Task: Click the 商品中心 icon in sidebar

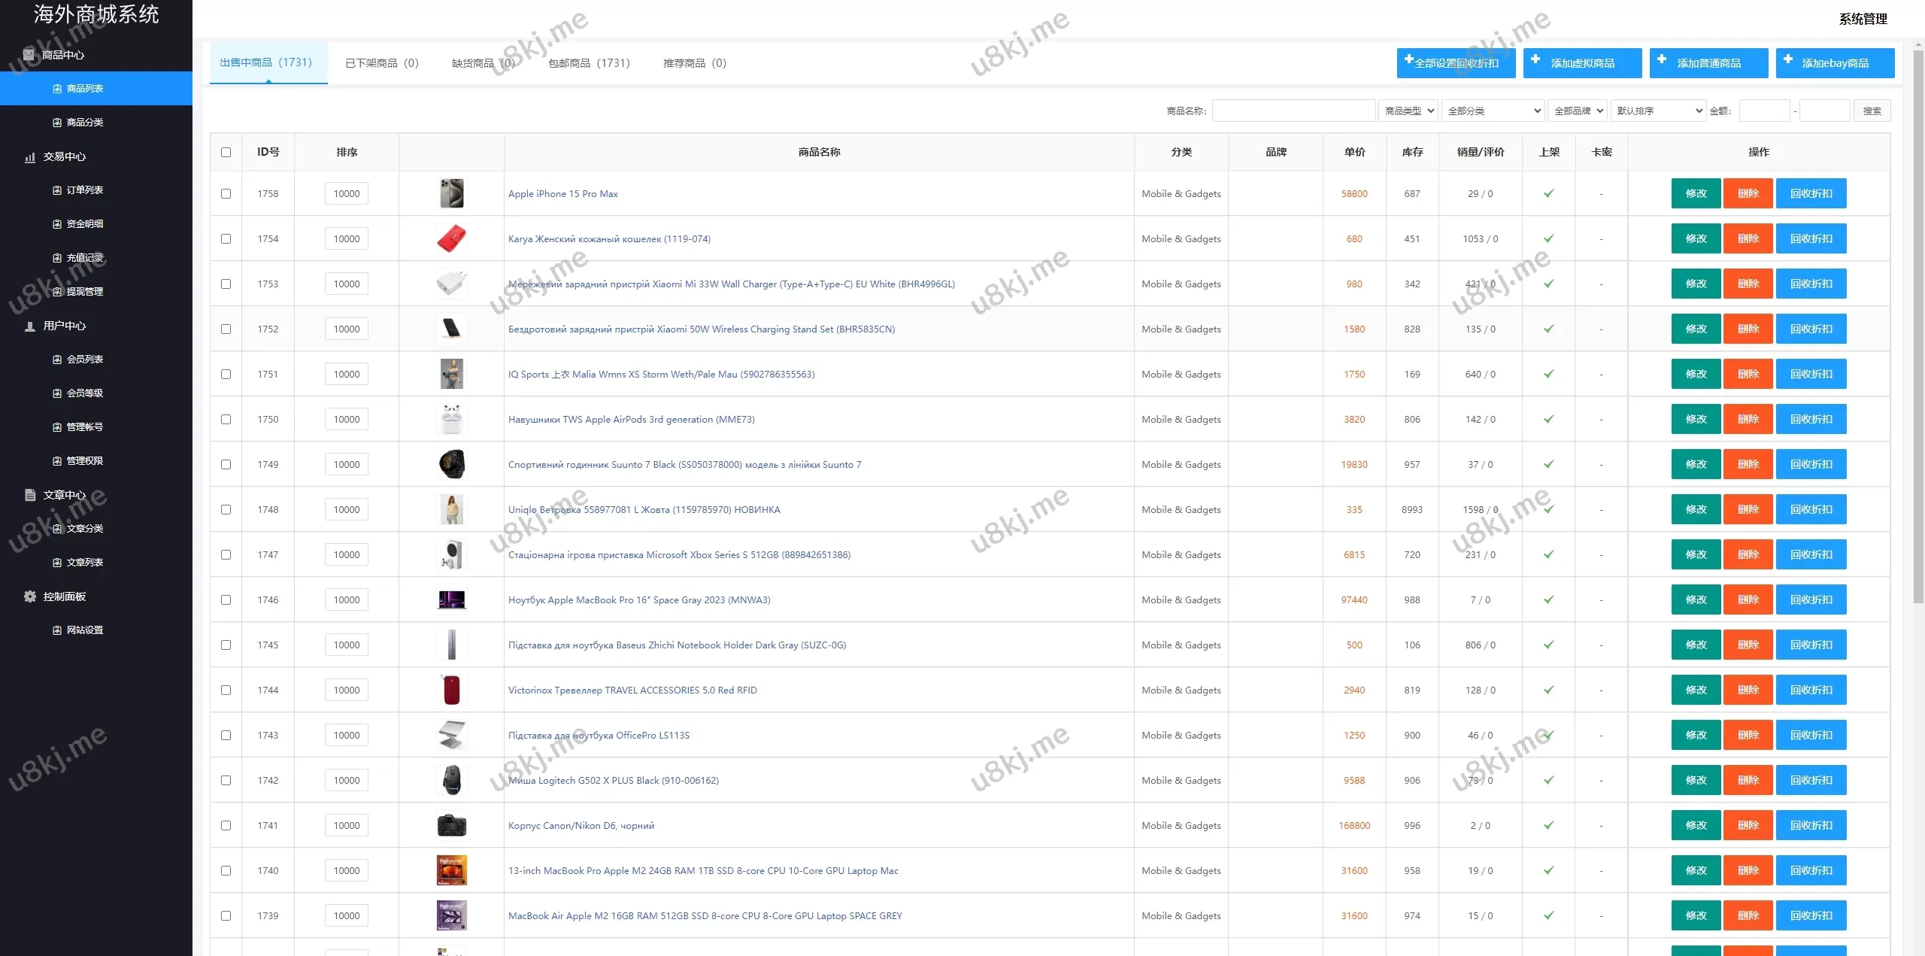Action: 29,54
